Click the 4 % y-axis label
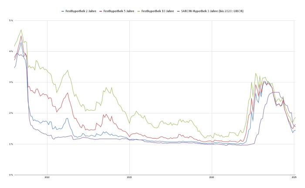Viewport: 305px width, 188px height. 11,51
